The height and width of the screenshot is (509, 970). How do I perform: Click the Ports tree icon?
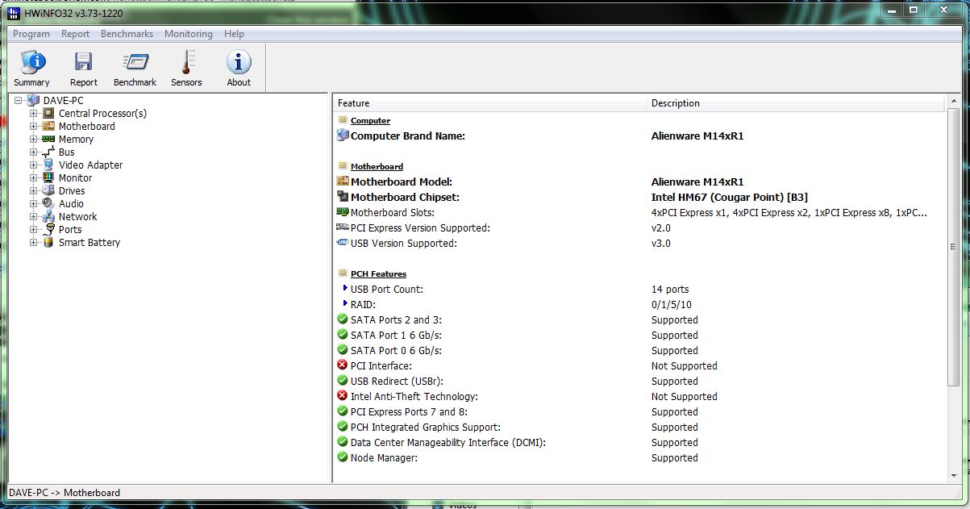coord(48,230)
